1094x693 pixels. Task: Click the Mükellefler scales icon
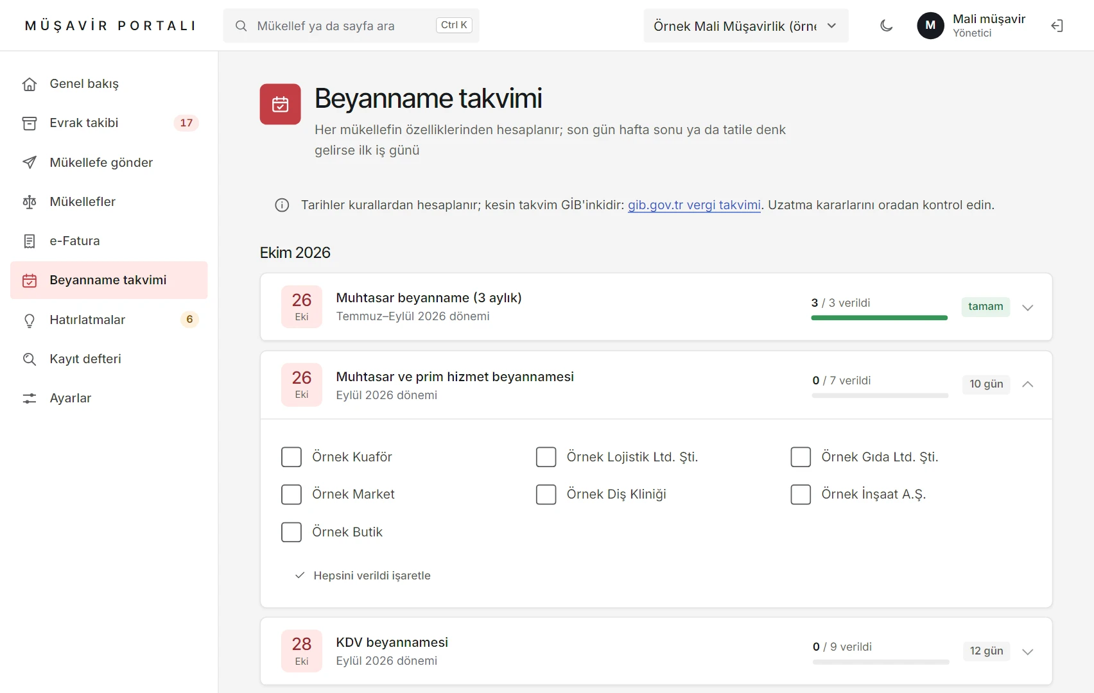pos(30,202)
